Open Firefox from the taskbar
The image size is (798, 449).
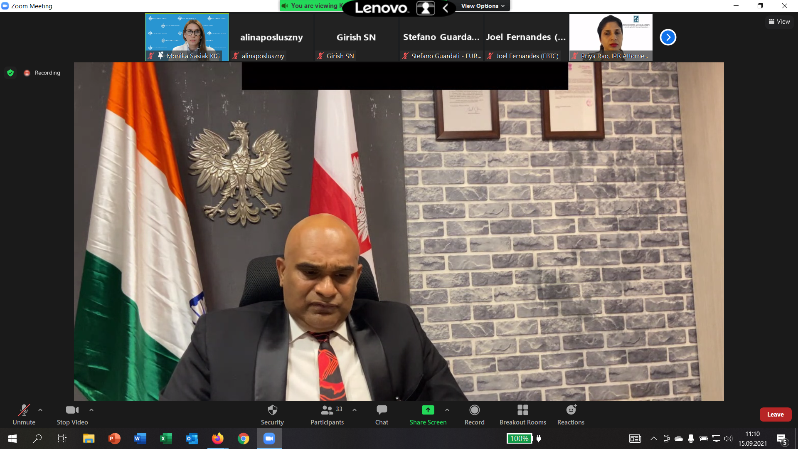[217, 439]
